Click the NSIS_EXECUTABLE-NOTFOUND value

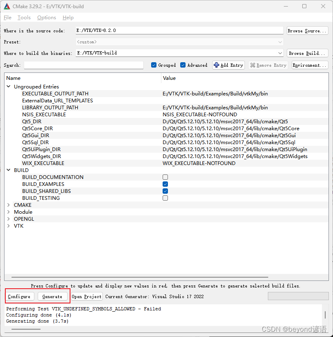pos(200,115)
